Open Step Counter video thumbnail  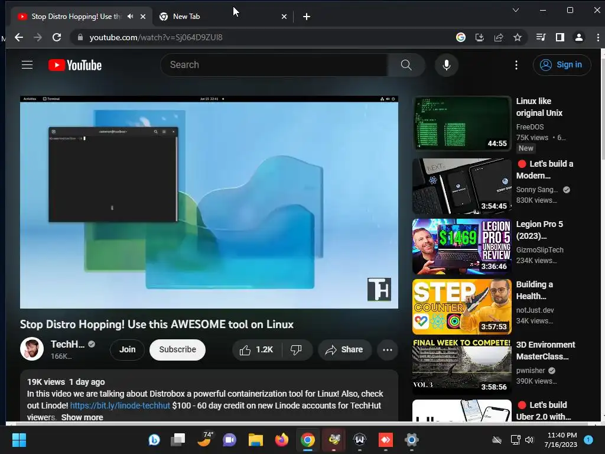tap(462, 307)
